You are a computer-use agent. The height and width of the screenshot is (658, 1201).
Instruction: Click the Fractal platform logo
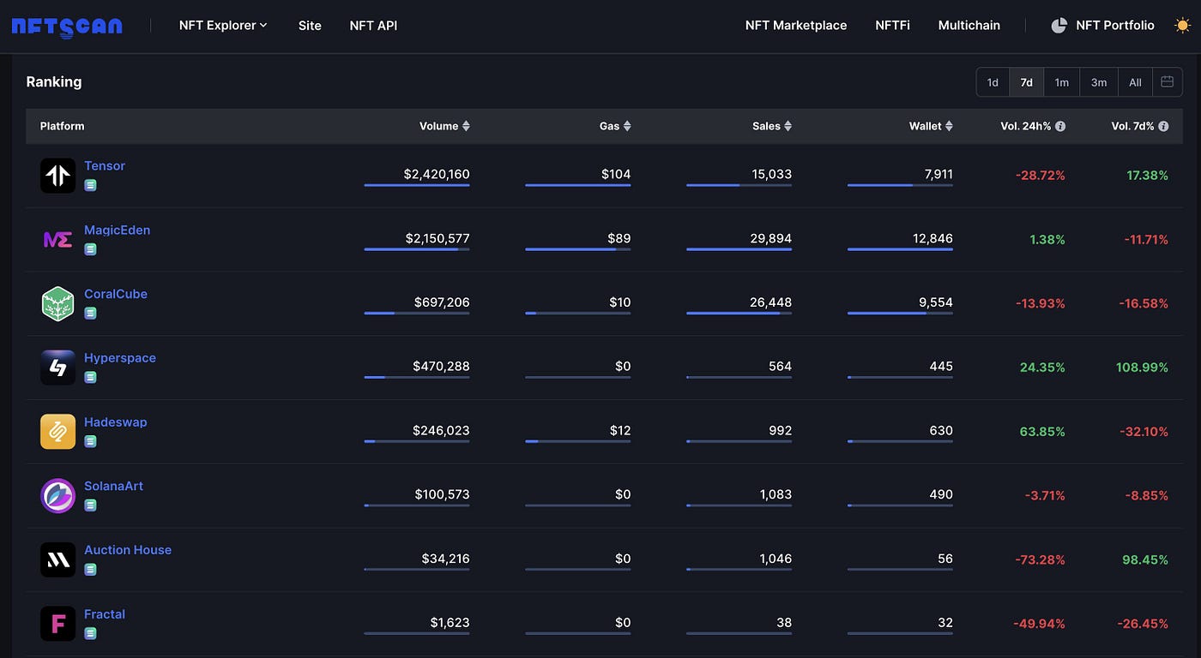(x=57, y=624)
